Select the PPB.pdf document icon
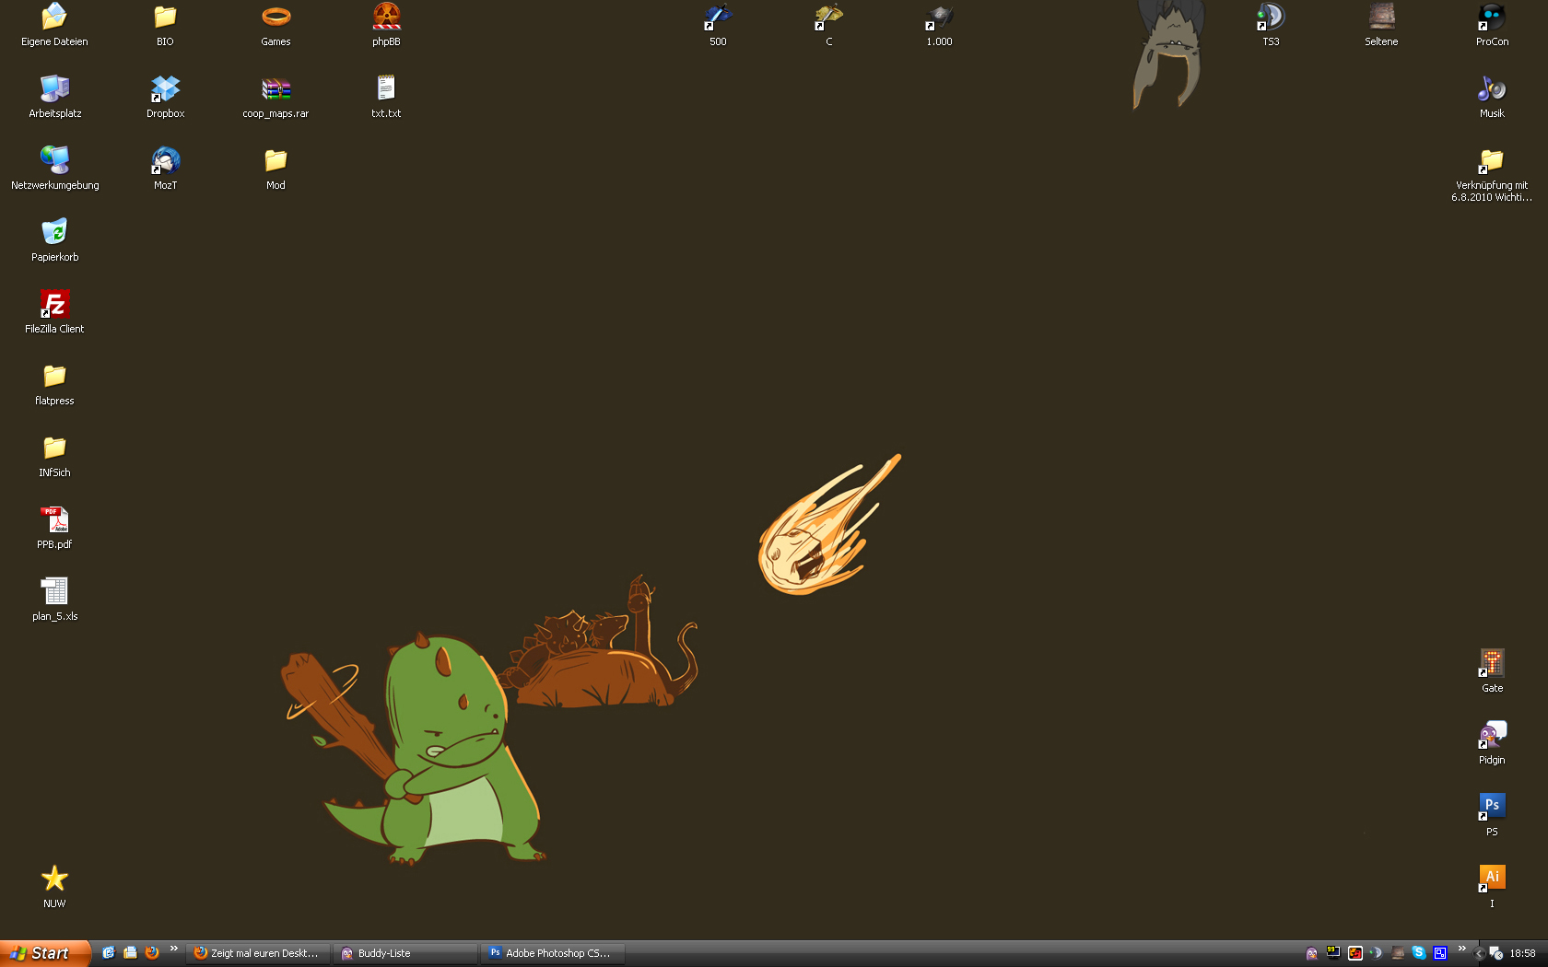Image resolution: width=1548 pixels, height=967 pixels. point(54,519)
